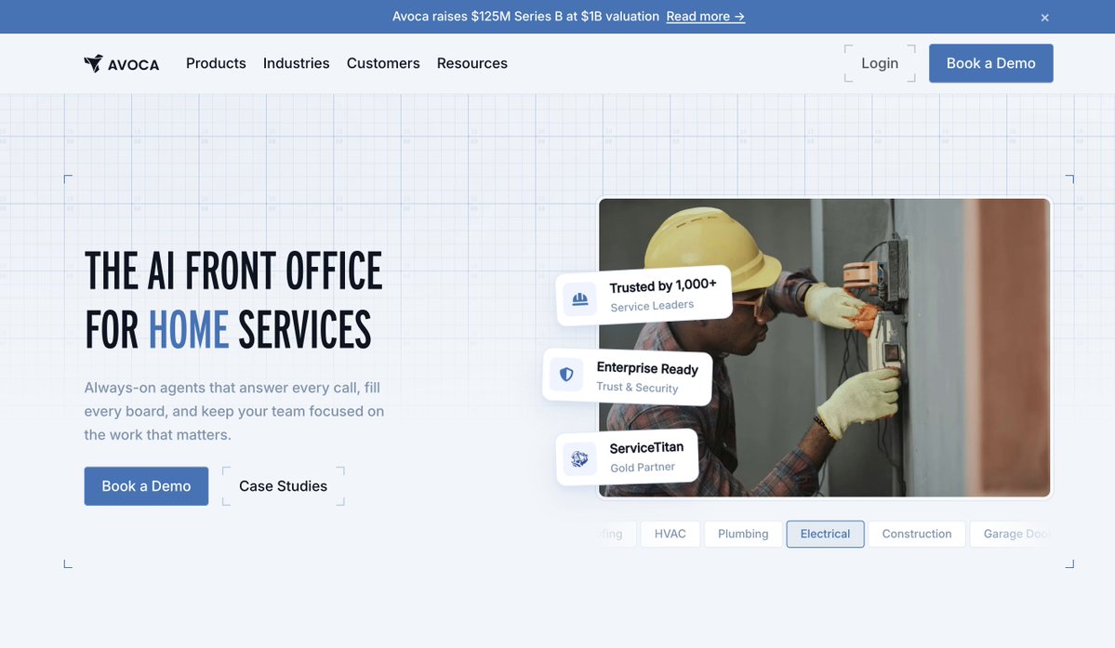
Task: Click the AVOCA wordmark text
Action: (x=133, y=65)
